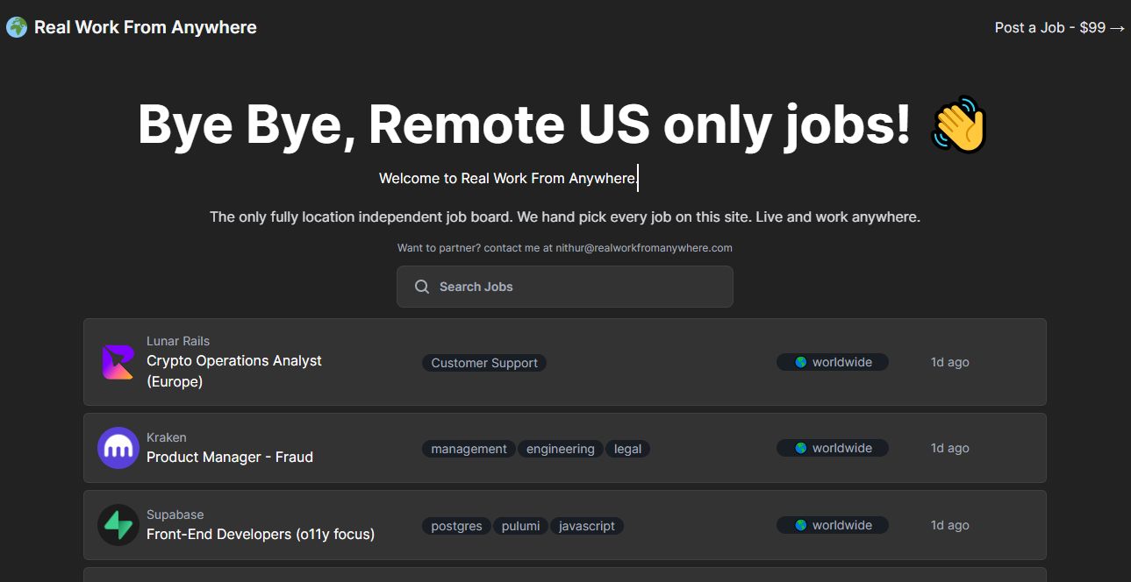Click the postgres tag pill
This screenshot has height=582, width=1131.
tap(455, 525)
